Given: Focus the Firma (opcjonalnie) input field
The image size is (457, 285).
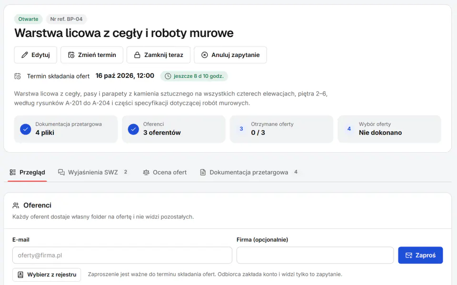Looking at the screenshot, I should (315, 256).
